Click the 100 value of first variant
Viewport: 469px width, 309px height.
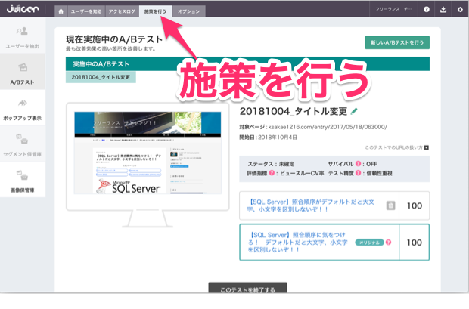tap(415, 205)
